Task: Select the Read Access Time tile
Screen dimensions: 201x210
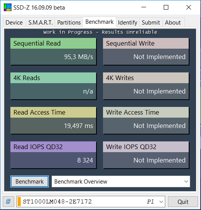Action: pyautogui.click(x=53, y=120)
